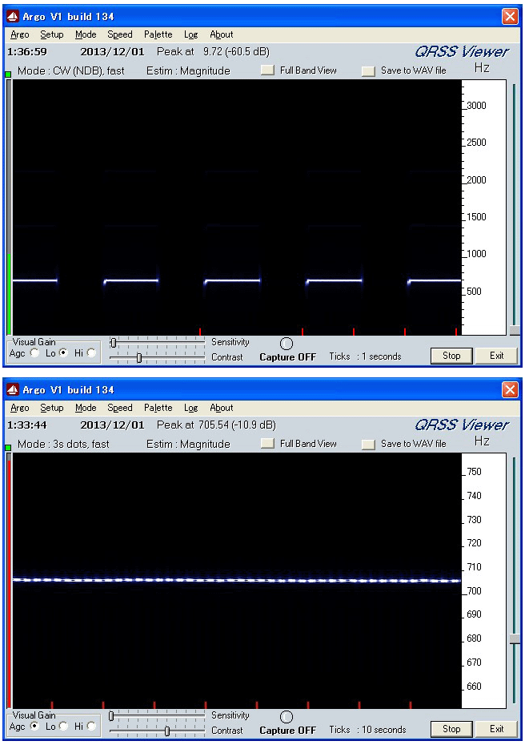Click time 1:33:44 in bottom window

click(x=27, y=425)
